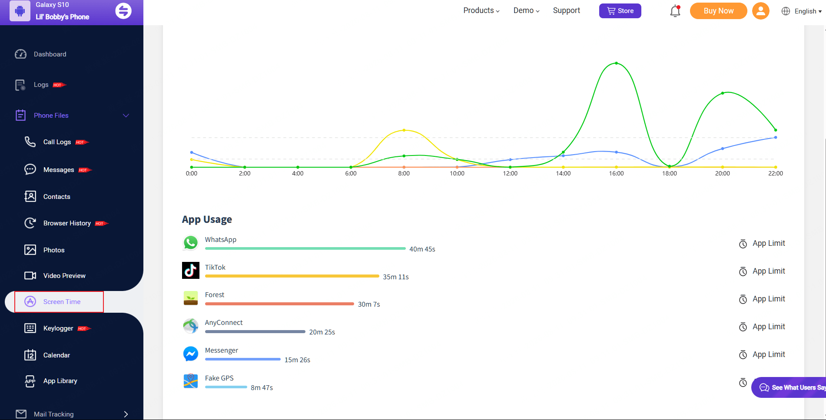Click the Buy Now button
The height and width of the screenshot is (420, 826).
click(718, 11)
